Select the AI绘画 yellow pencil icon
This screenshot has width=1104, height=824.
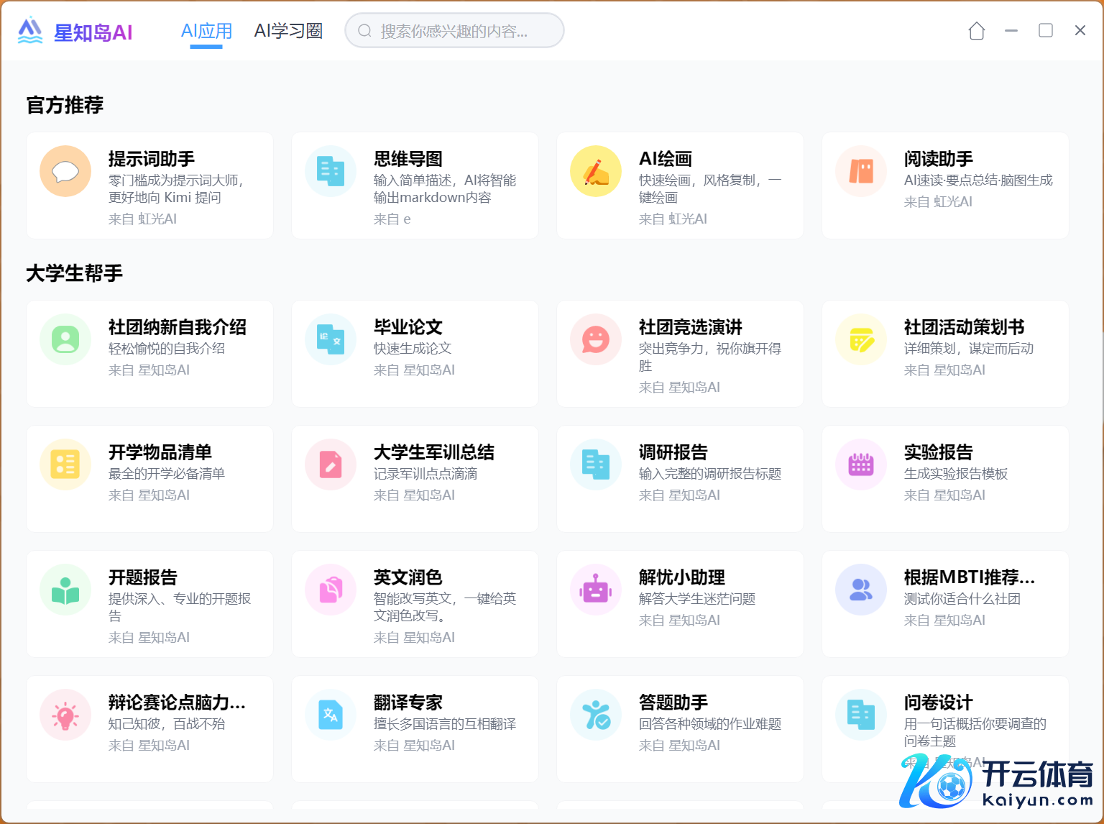click(x=596, y=172)
